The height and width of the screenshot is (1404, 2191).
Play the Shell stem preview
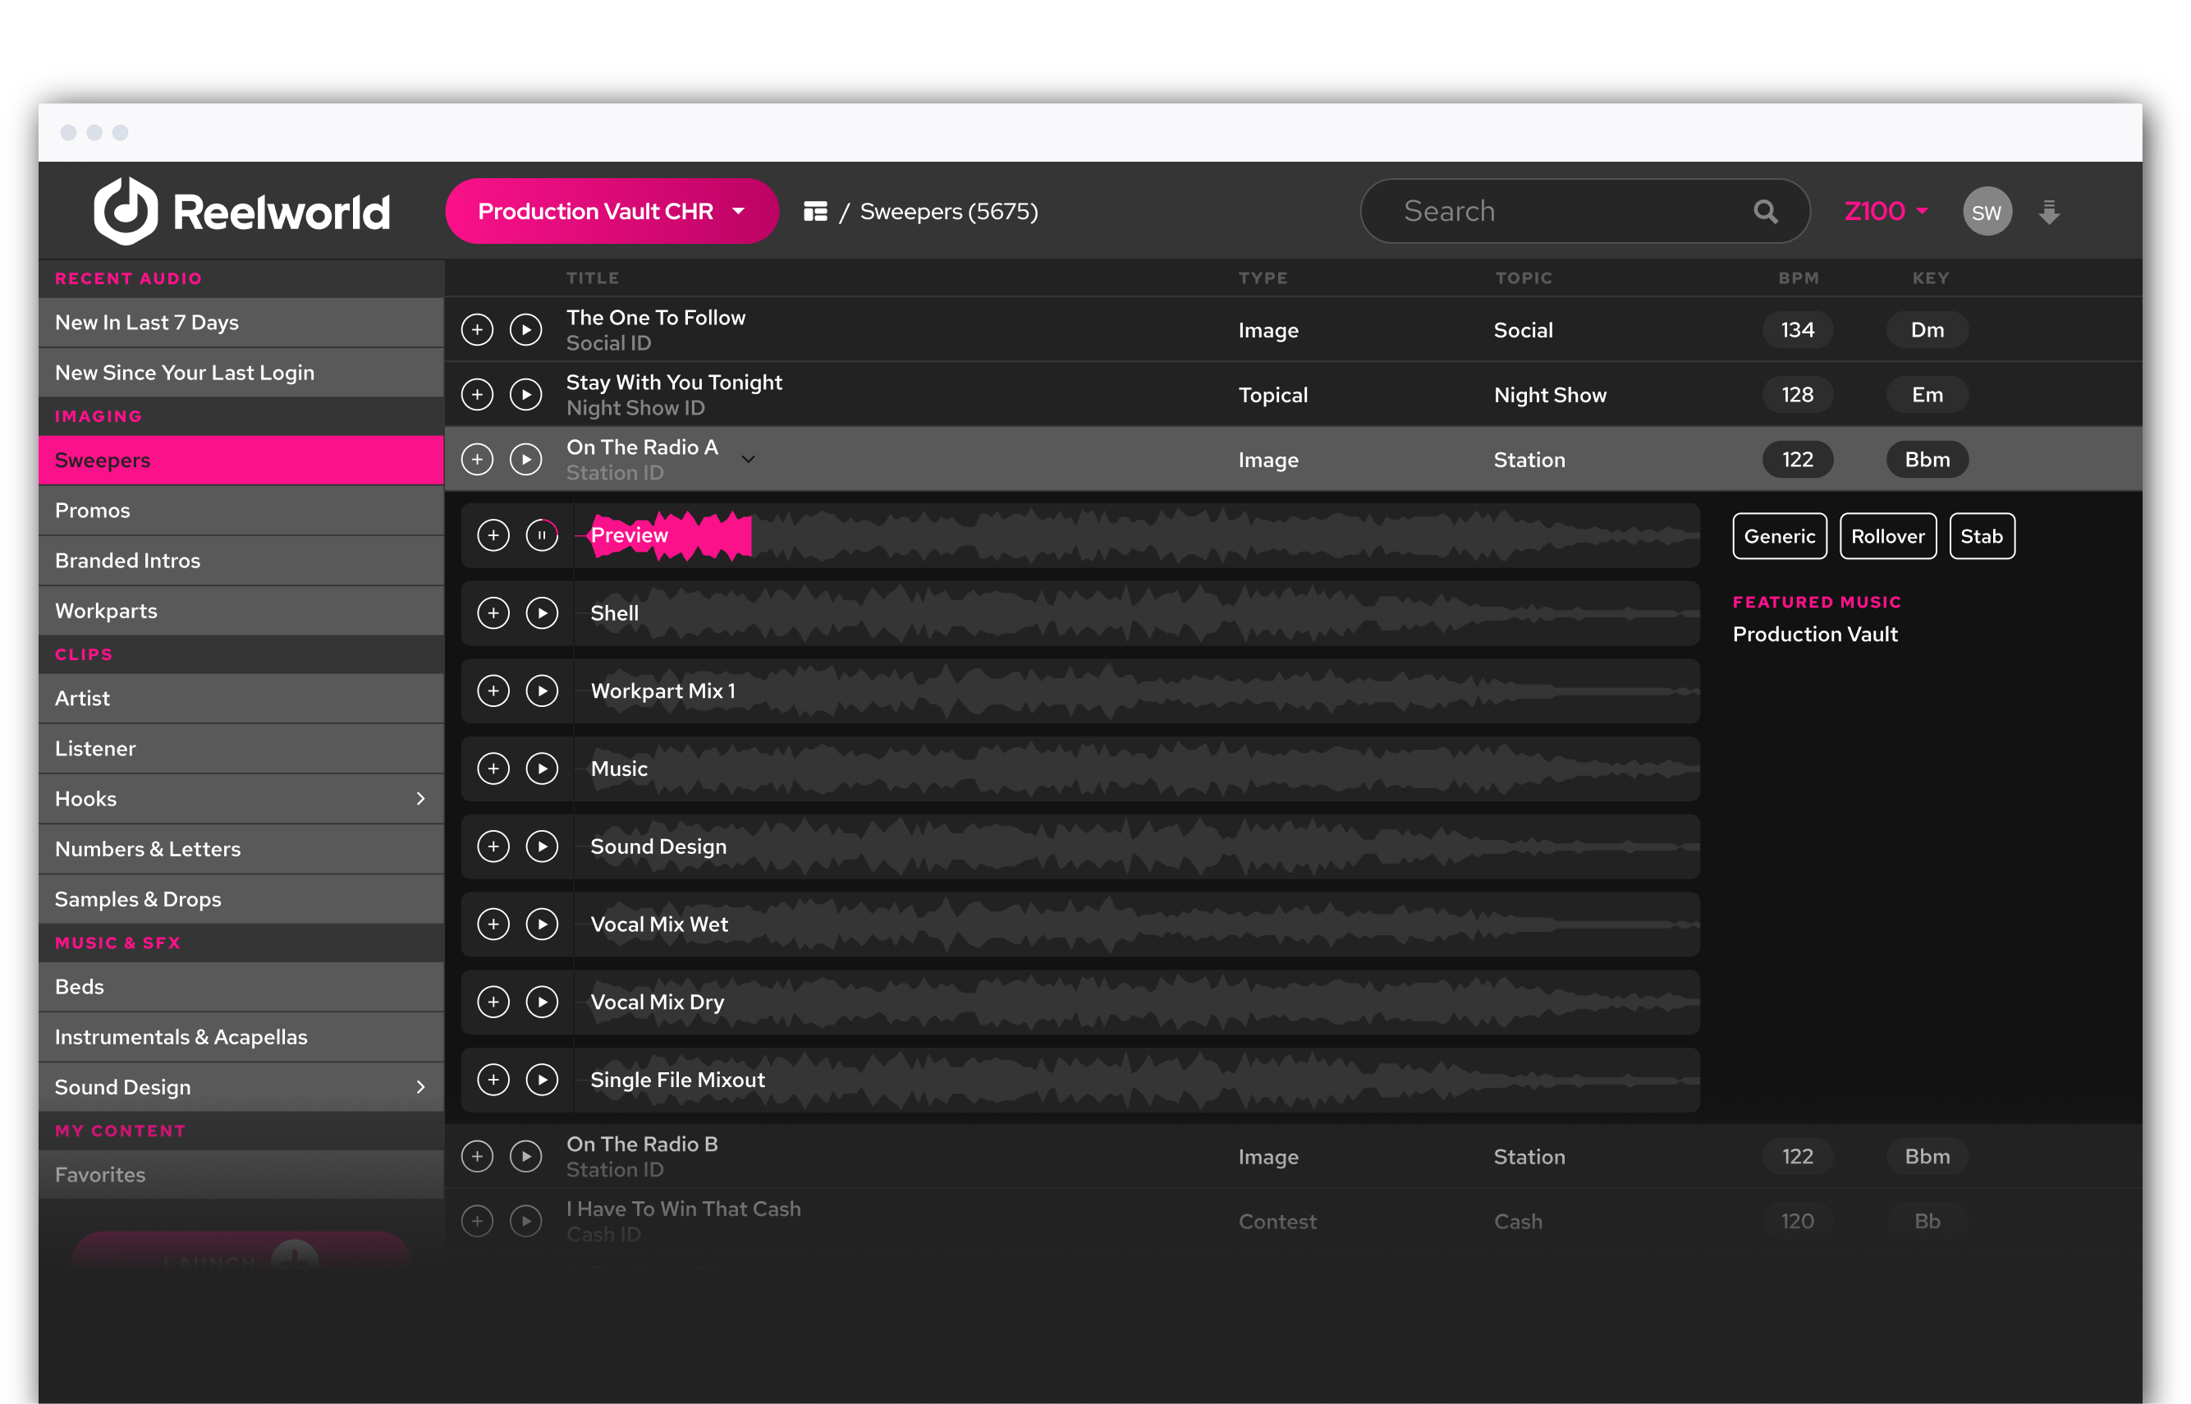pos(543,613)
